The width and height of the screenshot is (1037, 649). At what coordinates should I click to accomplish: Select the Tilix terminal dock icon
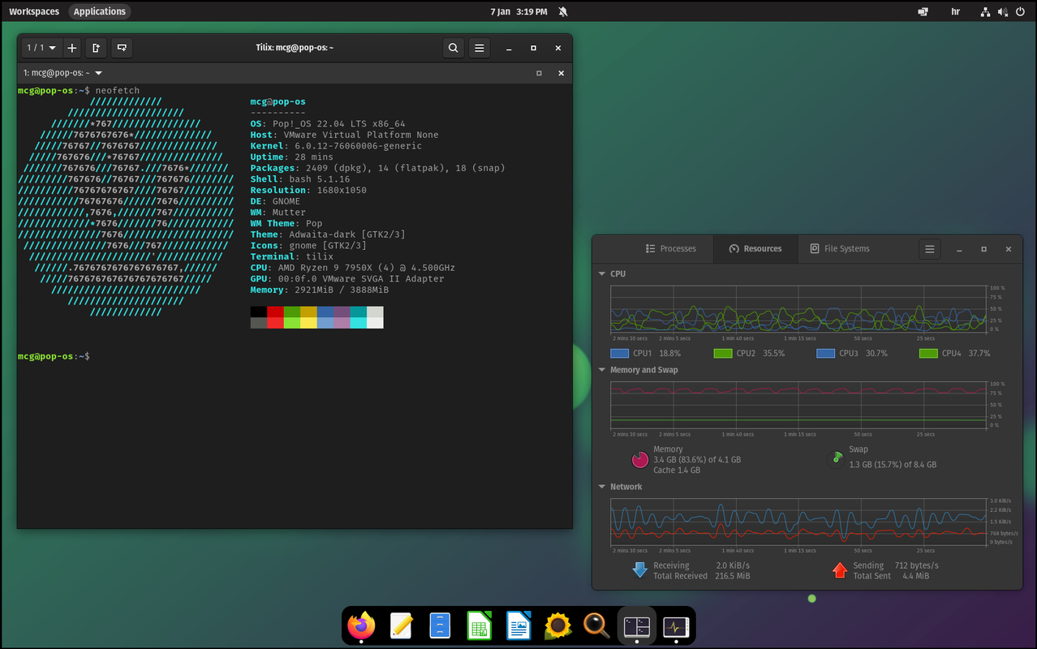click(636, 625)
